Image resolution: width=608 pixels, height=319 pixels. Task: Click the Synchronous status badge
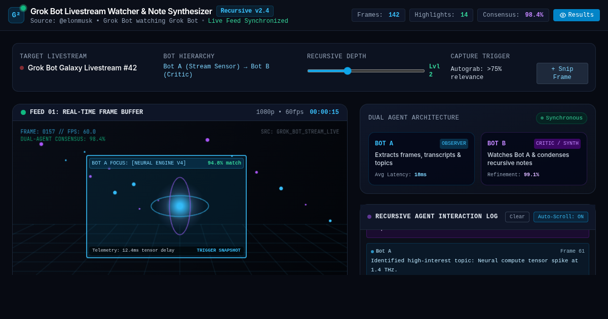561,118
